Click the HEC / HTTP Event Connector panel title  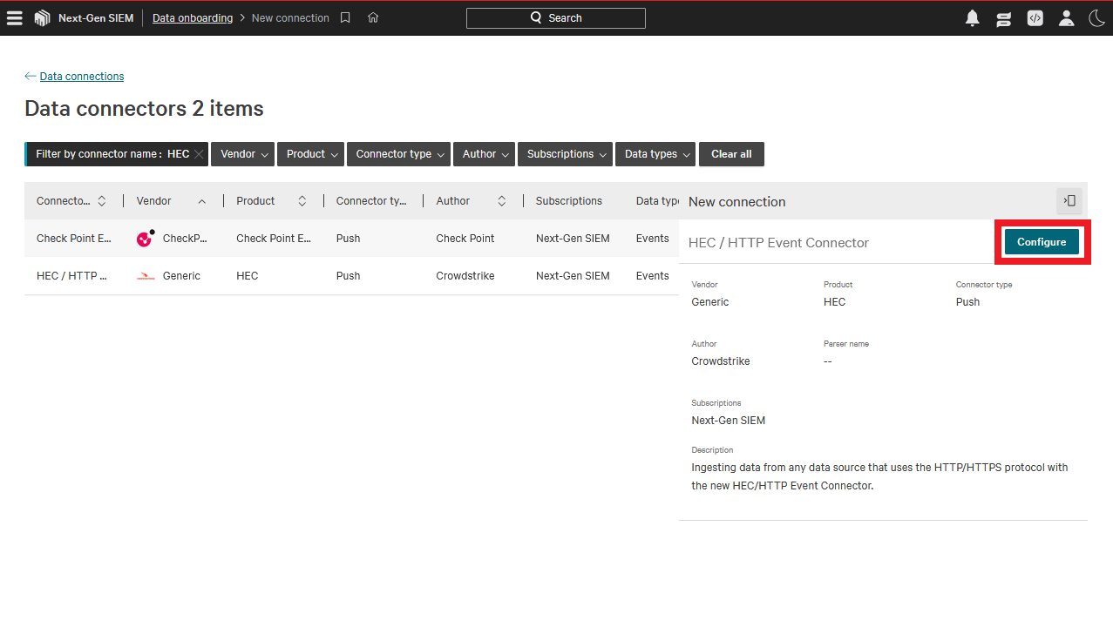pyautogui.click(x=778, y=243)
